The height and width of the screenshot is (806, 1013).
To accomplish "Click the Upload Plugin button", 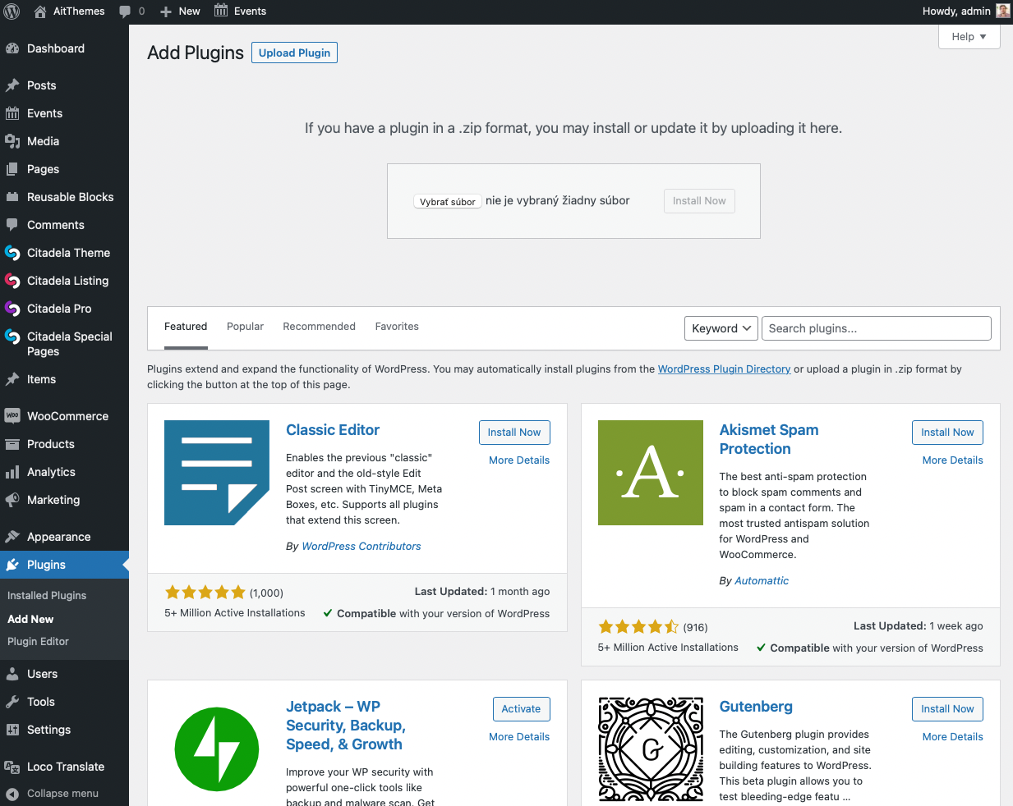I will tap(294, 53).
